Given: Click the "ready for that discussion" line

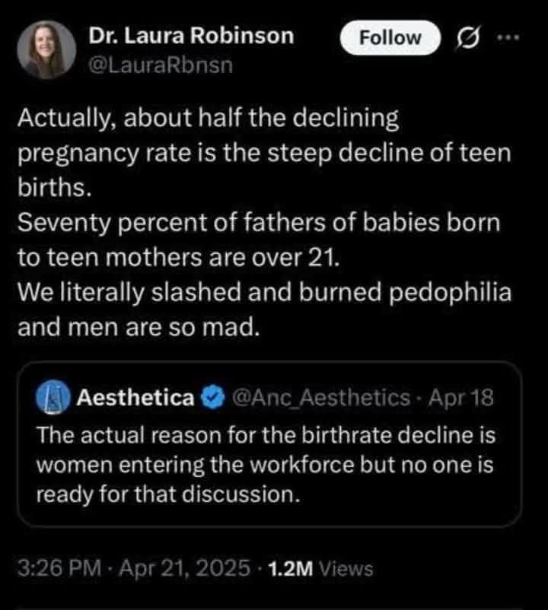Looking at the screenshot, I should pyautogui.click(x=165, y=494).
